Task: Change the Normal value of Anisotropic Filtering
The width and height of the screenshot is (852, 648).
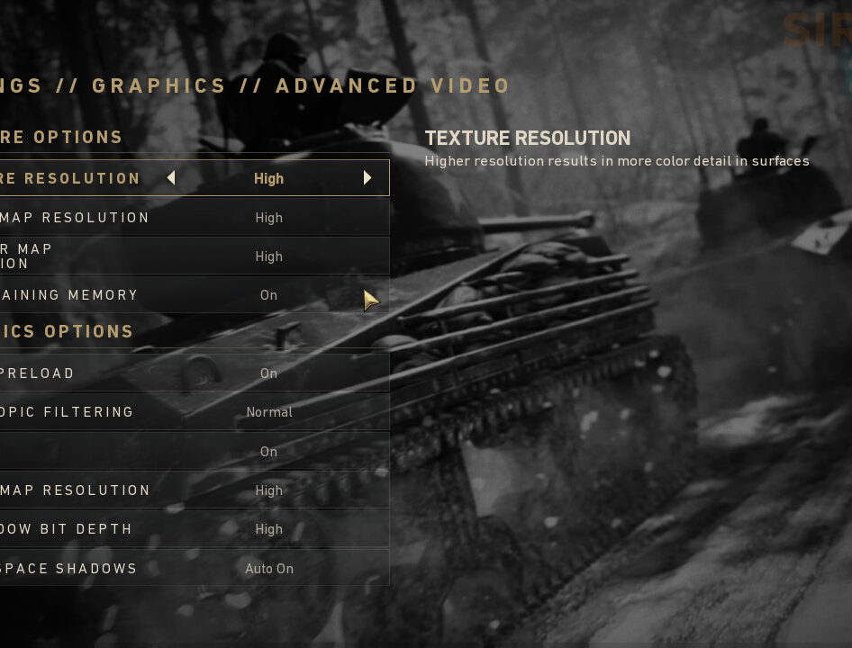Action: tap(269, 412)
